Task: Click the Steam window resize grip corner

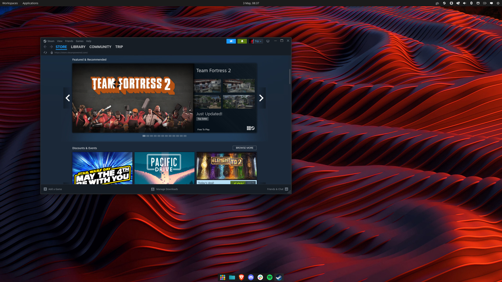Action: point(289,192)
